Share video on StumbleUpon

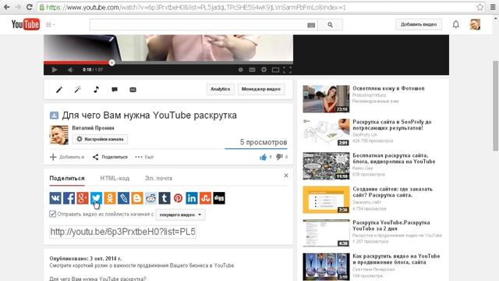(205, 197)
